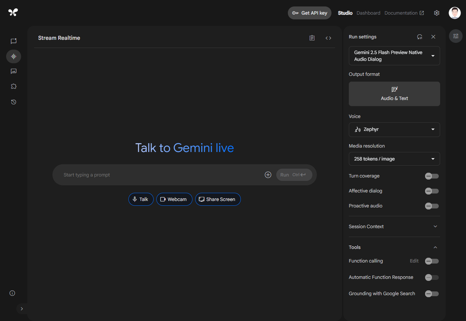466x321 pixels.
Task: Open the model selection dropdown
Action: tap(394, 56)
